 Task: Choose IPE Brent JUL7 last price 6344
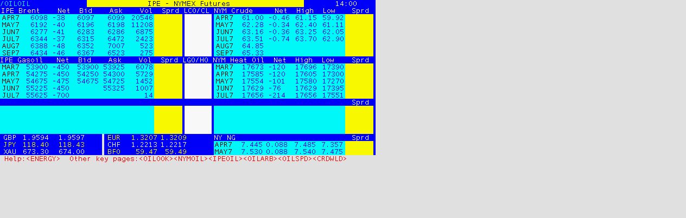(x=39, y=39)
